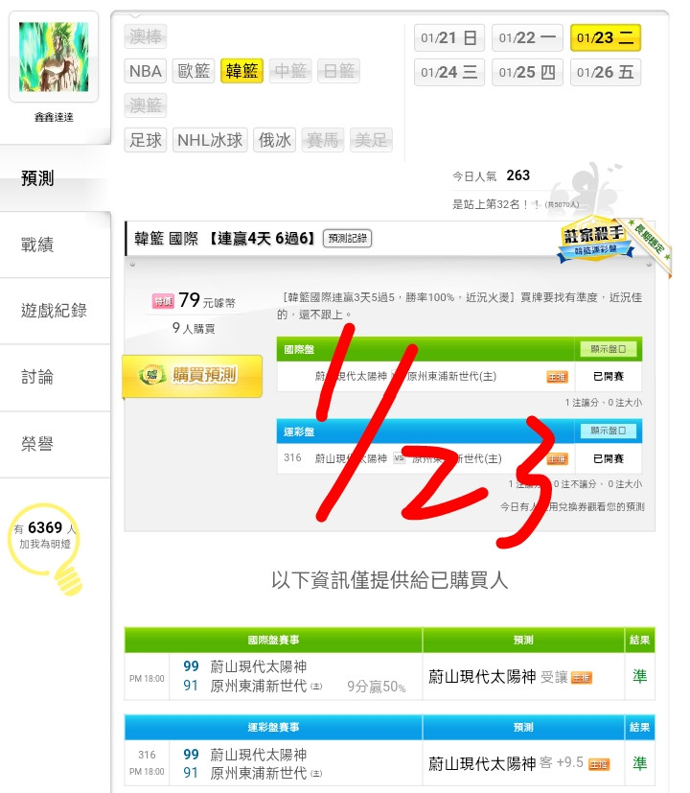Click the 主推 tag beside 受讓 prediction

[582, 678]
